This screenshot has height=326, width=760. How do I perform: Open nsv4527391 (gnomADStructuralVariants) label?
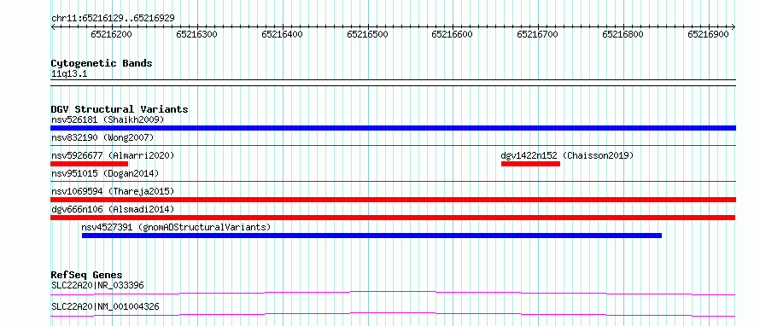[176, 227]
